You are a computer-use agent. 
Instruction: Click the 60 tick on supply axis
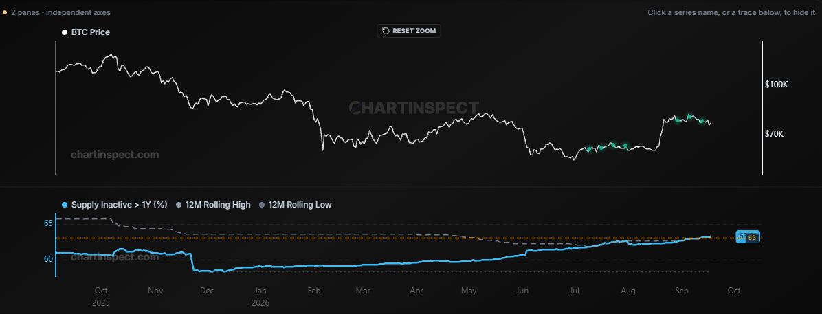[48, 258]
